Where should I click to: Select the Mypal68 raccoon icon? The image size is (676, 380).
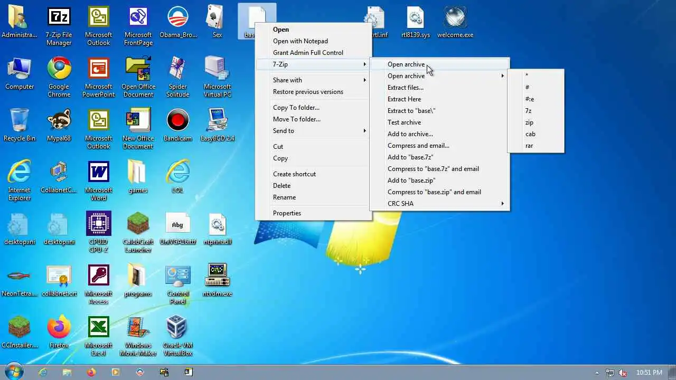[59, 126]
